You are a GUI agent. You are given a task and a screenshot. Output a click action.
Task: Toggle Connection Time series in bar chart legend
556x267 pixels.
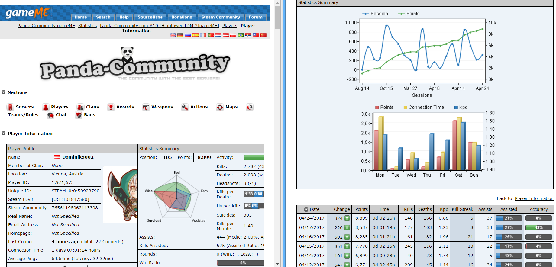coord(424,108)
